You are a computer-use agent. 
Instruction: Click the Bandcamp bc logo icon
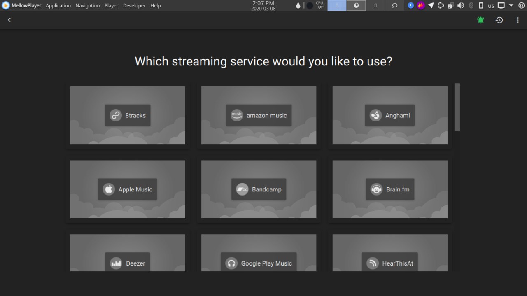coord(242,189)
